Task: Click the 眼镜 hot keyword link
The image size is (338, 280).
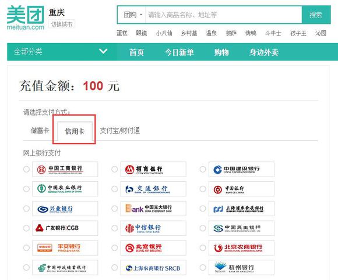Action: click(x=142, y=33)
